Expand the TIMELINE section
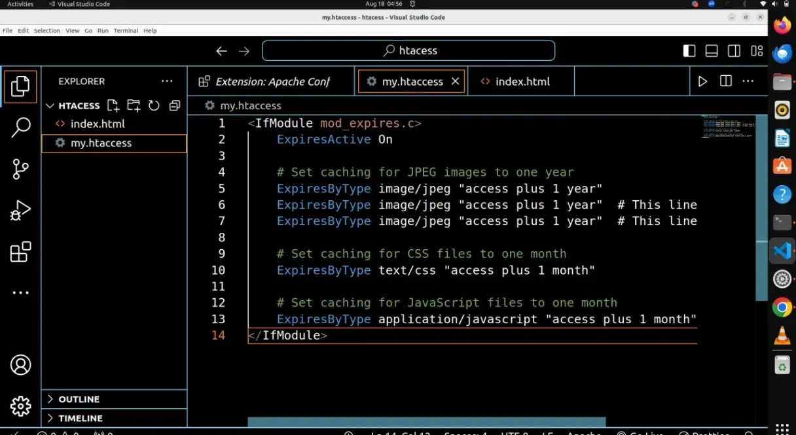Image resolution: width=796 pixels, height=435 pixels. coord(80,418)
